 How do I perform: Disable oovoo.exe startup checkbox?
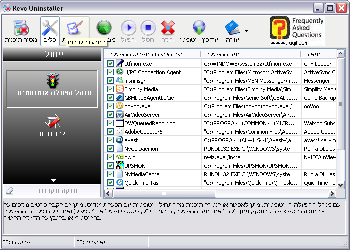click(x=110, y=106)
